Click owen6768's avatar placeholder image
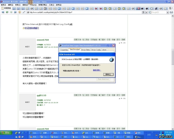This screenshot has height=139, width=174. pos(27,47)
